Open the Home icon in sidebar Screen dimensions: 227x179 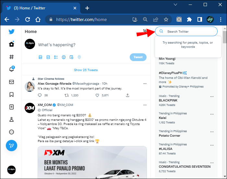12,44
